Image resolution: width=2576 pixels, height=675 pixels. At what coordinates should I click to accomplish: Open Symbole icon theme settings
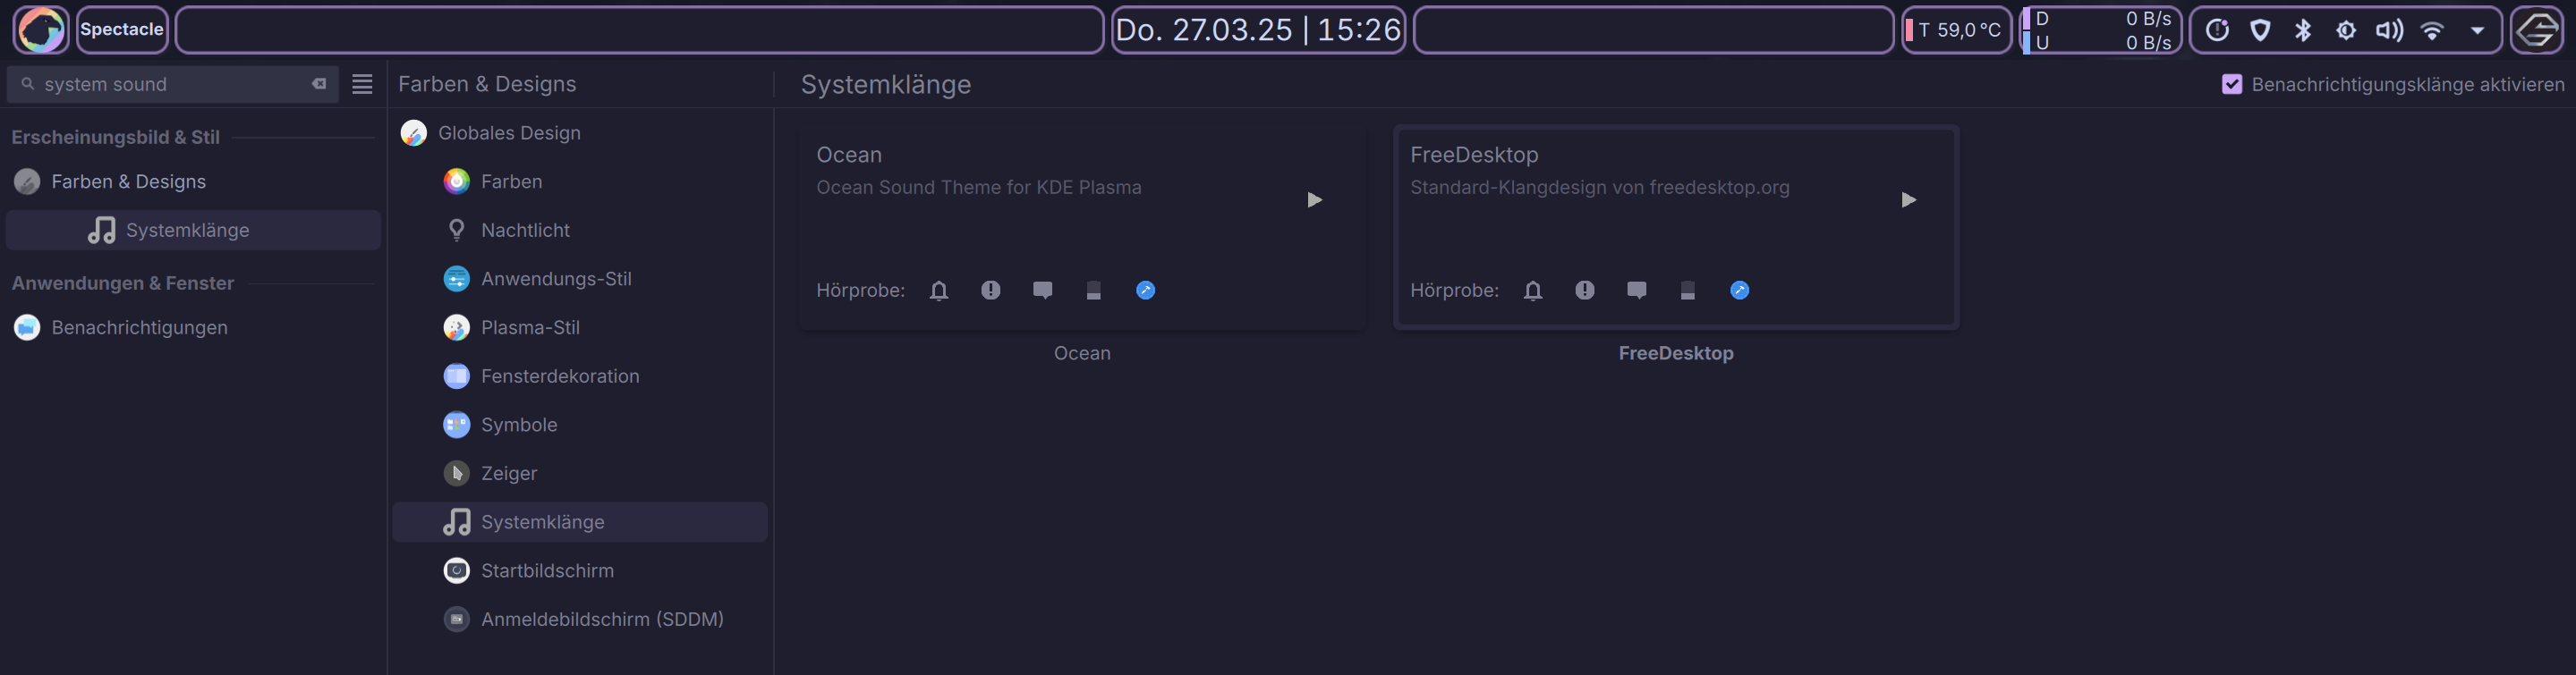pyautogui.click(x=580, y=425)
